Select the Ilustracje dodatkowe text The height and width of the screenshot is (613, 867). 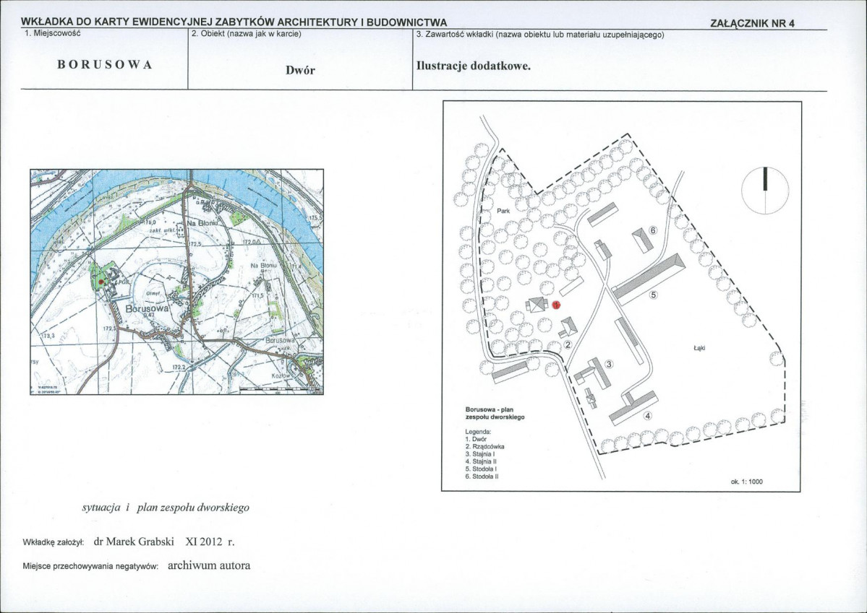coord(474,66)
